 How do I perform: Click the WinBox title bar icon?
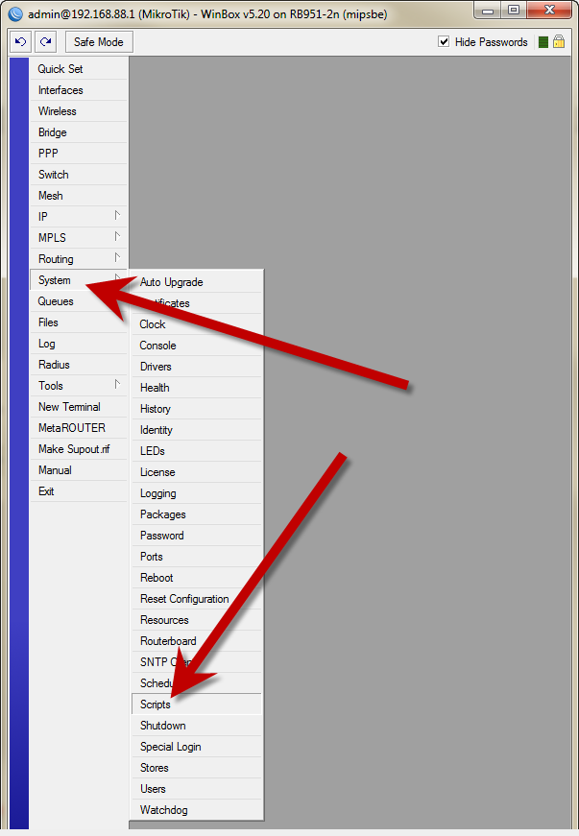(14, 13)
